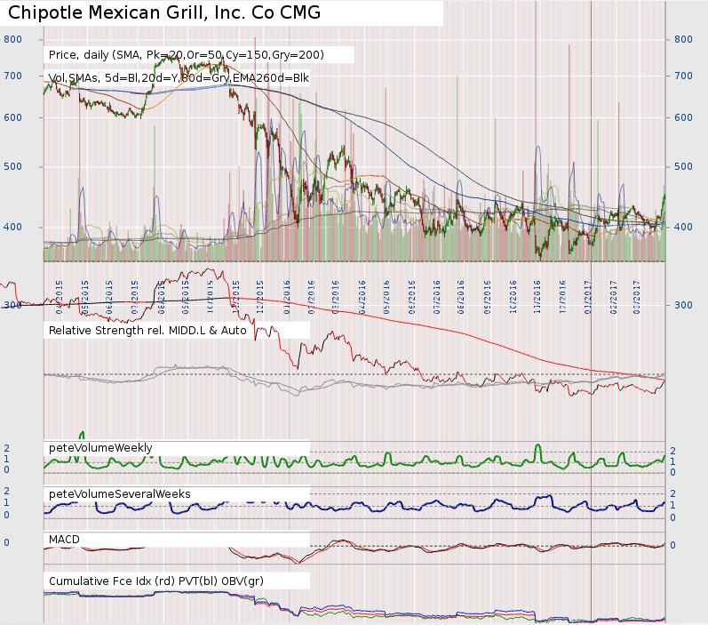Screen dimensions: 708x625
Task: Click the 2 on peteVolumeSeveralWeeks' left scale
Action: point(7,492)
